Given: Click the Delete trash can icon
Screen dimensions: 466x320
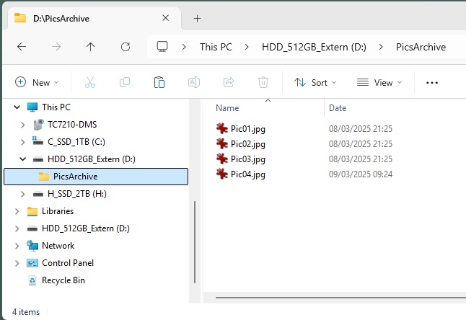Looking at the screenshot, I should click(x=263, y=82).
